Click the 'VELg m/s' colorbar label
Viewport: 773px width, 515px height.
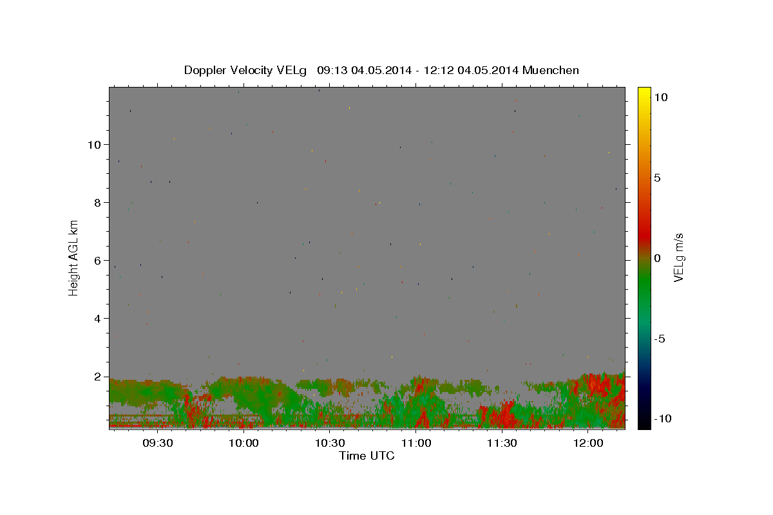[x=678, y=257]
